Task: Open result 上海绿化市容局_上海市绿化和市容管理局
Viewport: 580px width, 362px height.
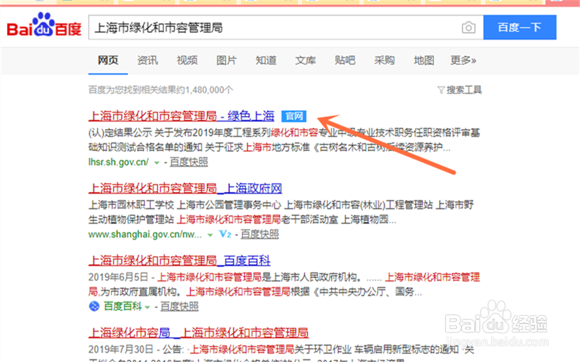Action: (x=198, y=333)
